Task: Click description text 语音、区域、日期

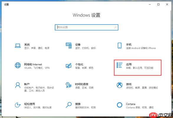Action: click(84, 88)
